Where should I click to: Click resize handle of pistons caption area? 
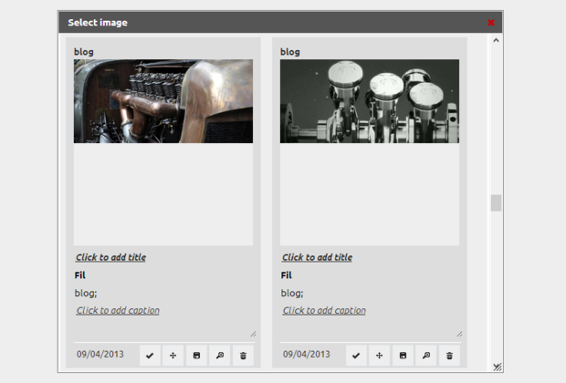[x=459, y=334]
